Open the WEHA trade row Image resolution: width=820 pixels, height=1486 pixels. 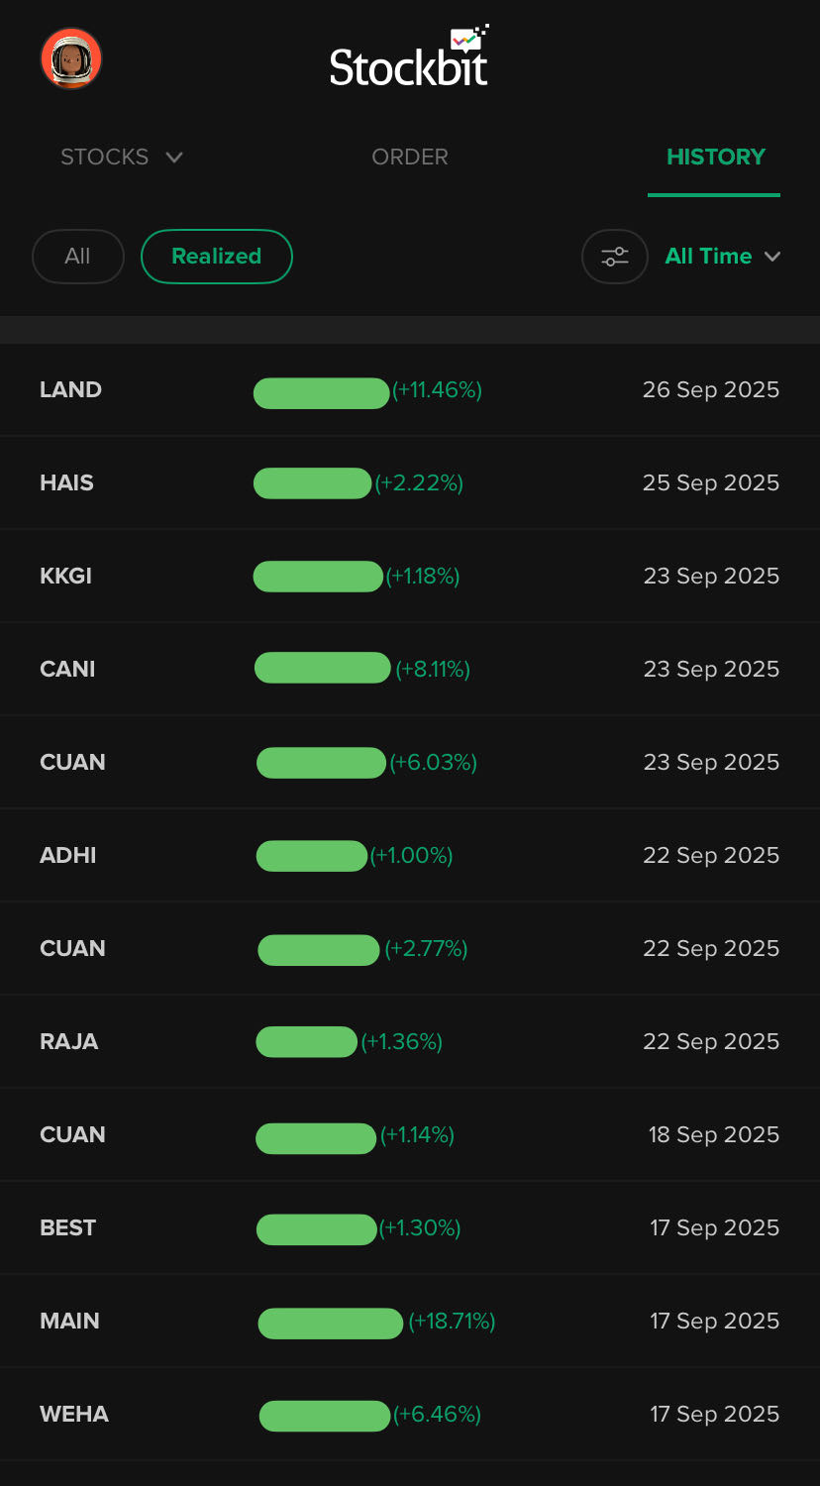pyautogui.click(x=410, y=1415)
